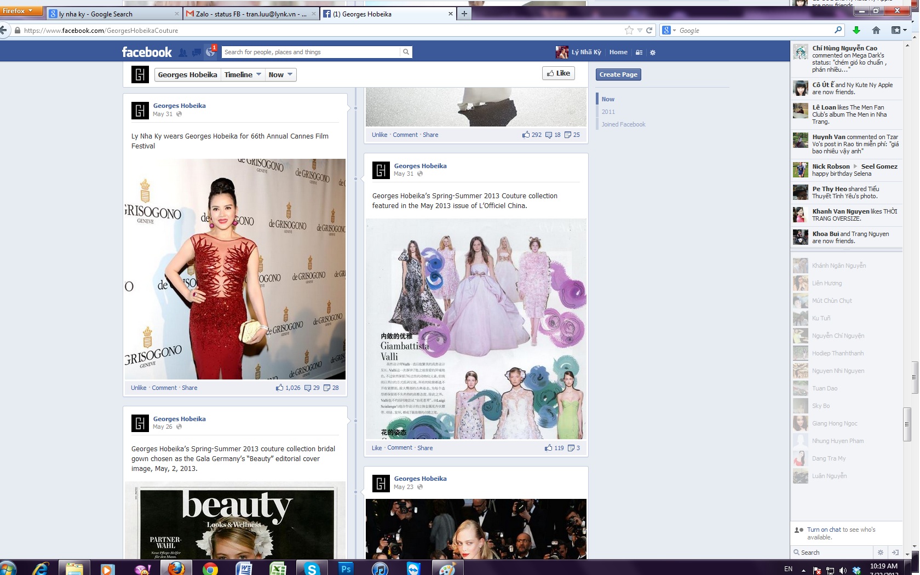This screenshot has height=575, width=920.
Task: Jump to Joined Facebook in timeline navigator
Action: coord(623,124)
